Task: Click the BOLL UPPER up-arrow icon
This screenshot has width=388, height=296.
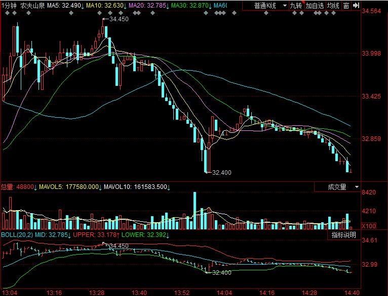Action: coord(118,235)
